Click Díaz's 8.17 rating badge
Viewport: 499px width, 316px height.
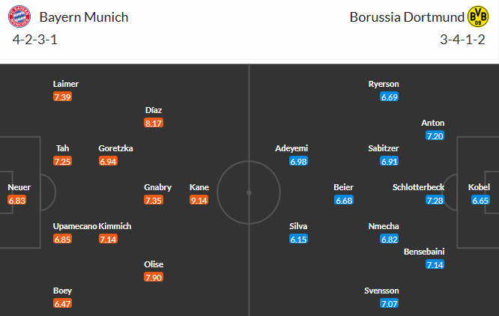(154, 122)
